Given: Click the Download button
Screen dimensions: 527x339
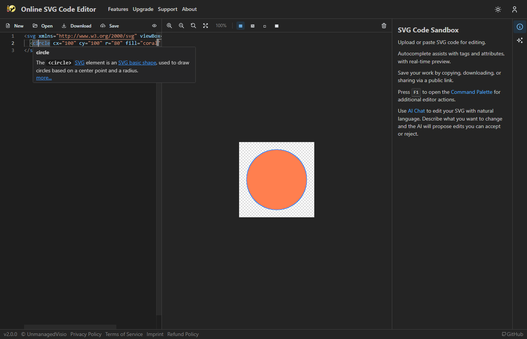Looking at the screenshot, I should tap(76, 26).
